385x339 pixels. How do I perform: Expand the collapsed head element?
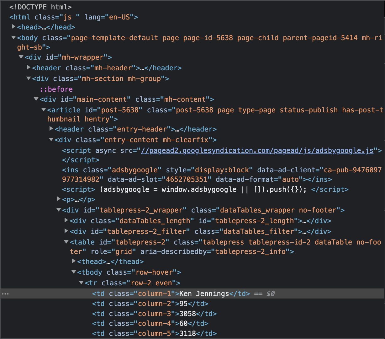(x=13, y=27)
